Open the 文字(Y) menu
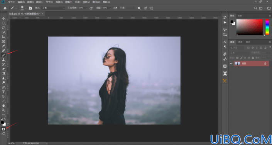Image resolution: width=272 pixels, height=145 pixels. pos(49,2)
